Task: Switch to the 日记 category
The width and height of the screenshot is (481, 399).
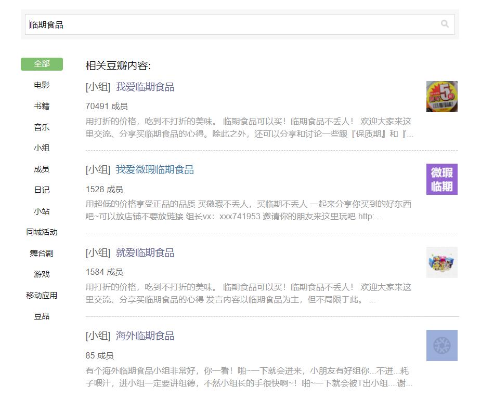Action: (x=42, y=190)
